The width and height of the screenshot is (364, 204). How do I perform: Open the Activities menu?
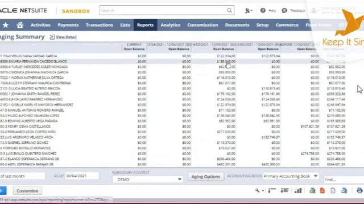tap(40, 25)
